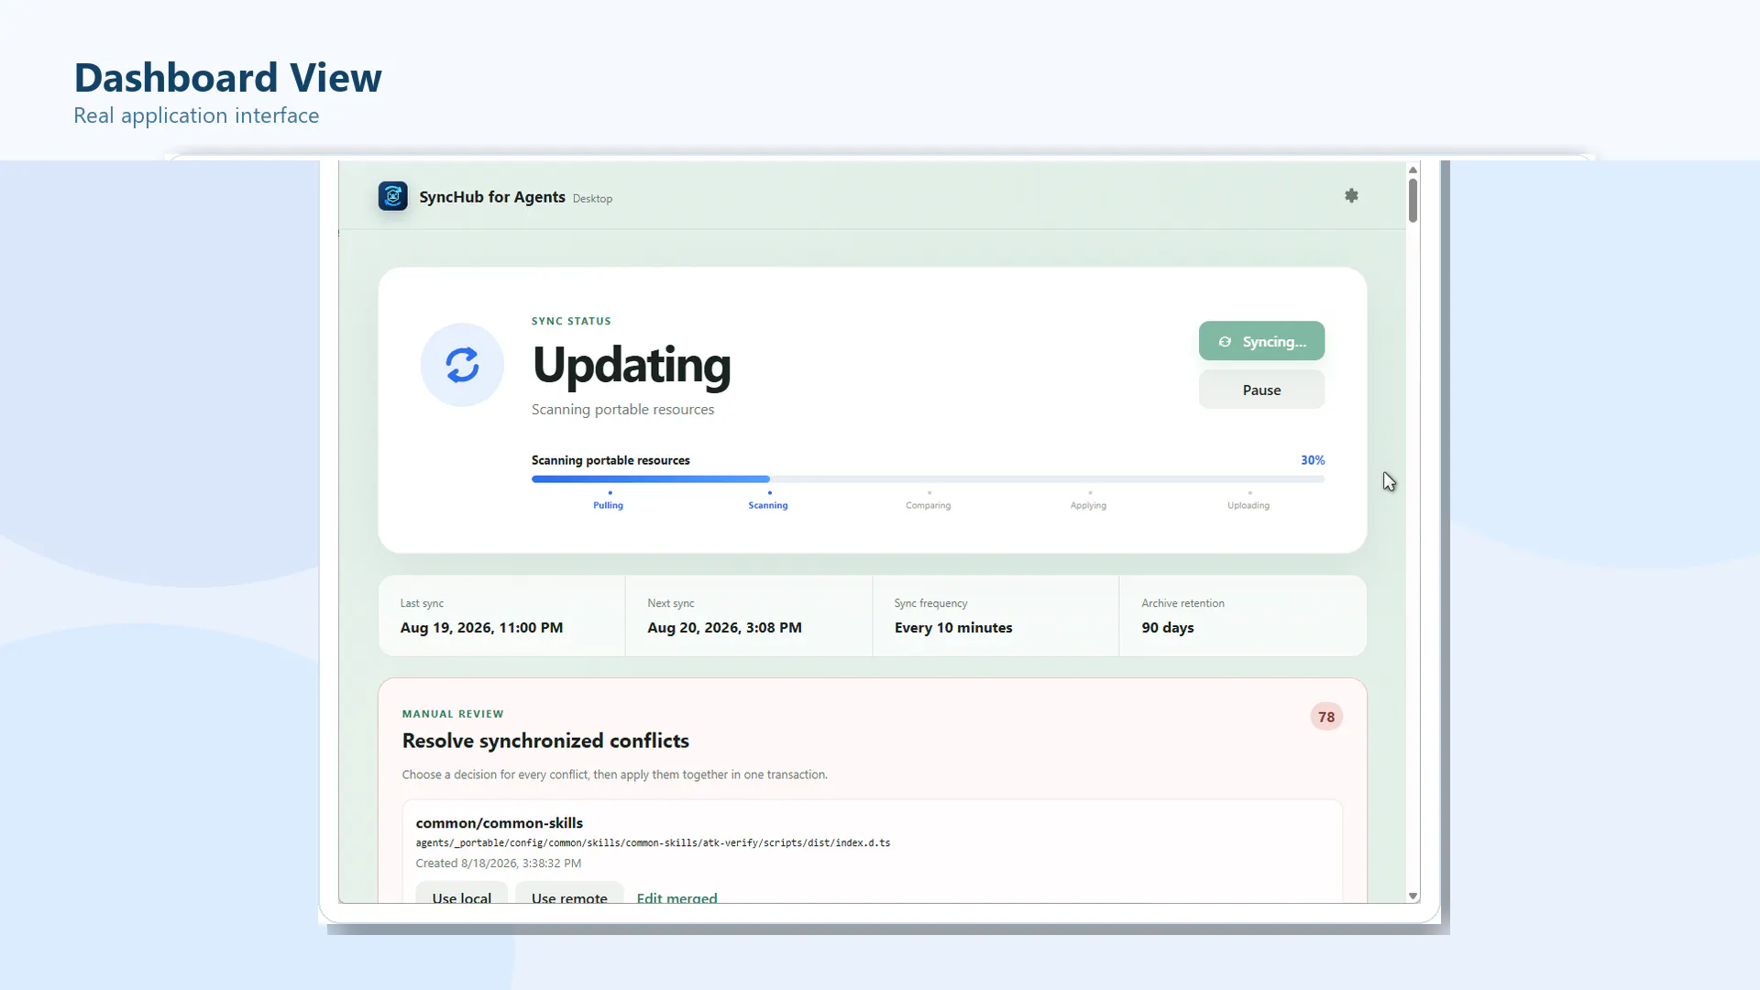Click the scrollbar down arrow

coord(1413,896)
